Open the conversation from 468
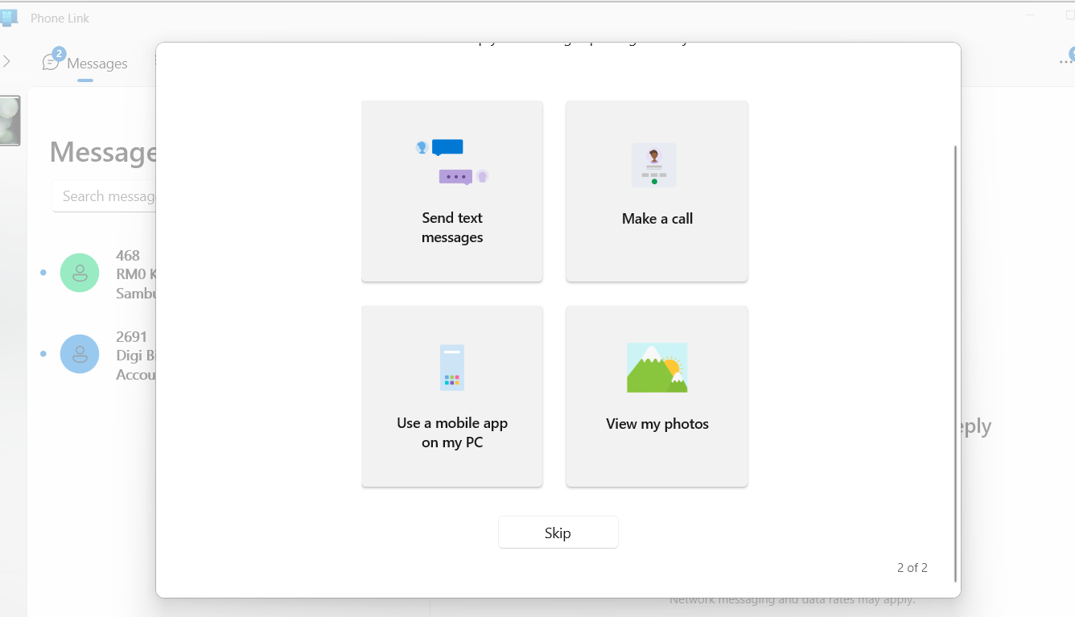The image size is (1075, 617). [x=133, y=274]
